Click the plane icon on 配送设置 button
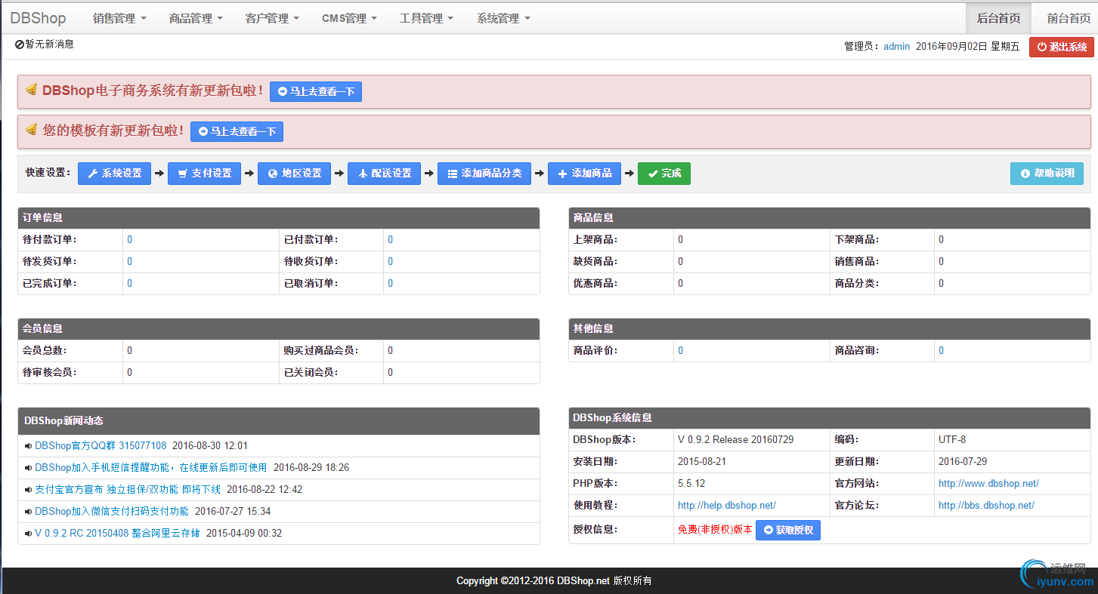Viewport: 1098px width, 594px height. (x=363, y=174)
